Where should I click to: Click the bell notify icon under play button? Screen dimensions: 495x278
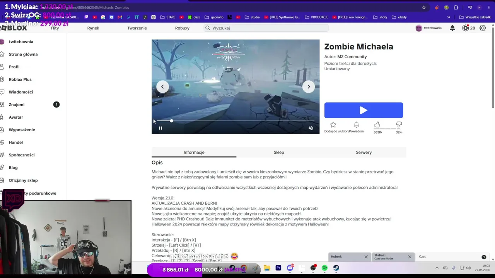click(x=356, y=125)
